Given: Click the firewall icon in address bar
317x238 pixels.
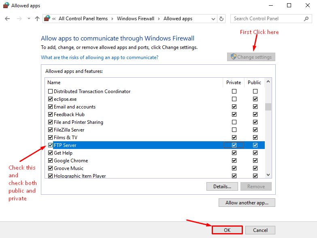Looking at the screenshot, I should click(x=47, y=18).
